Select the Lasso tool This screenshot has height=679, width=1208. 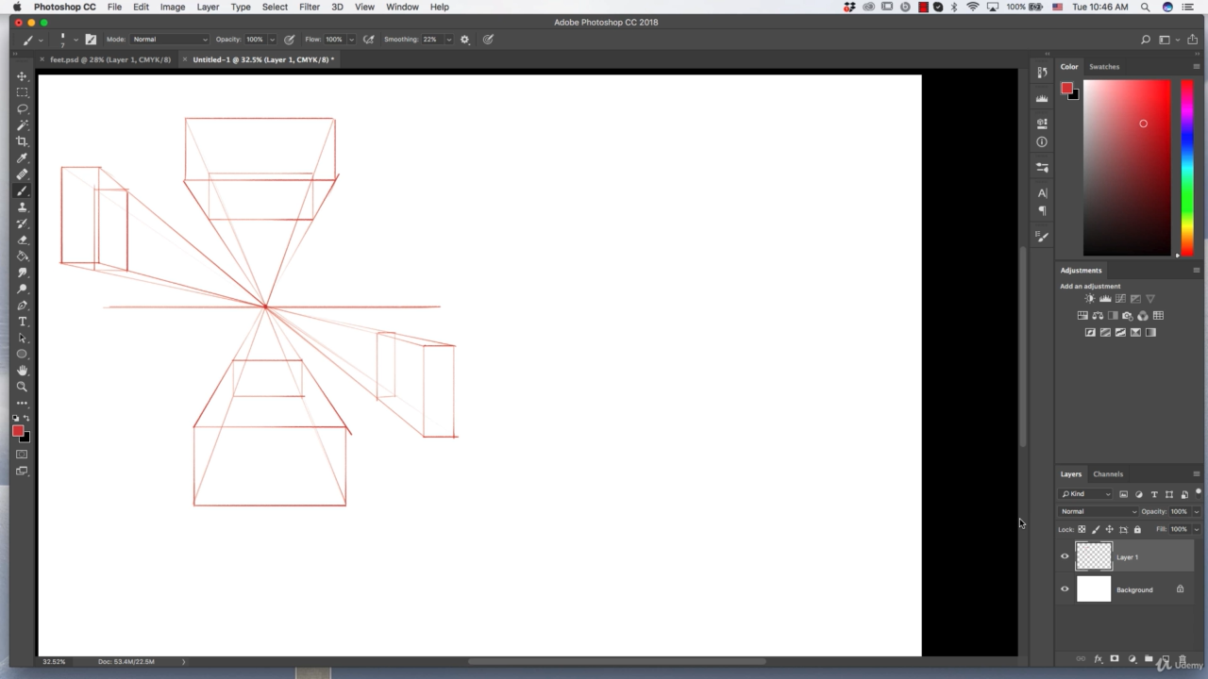pos(22,108)
